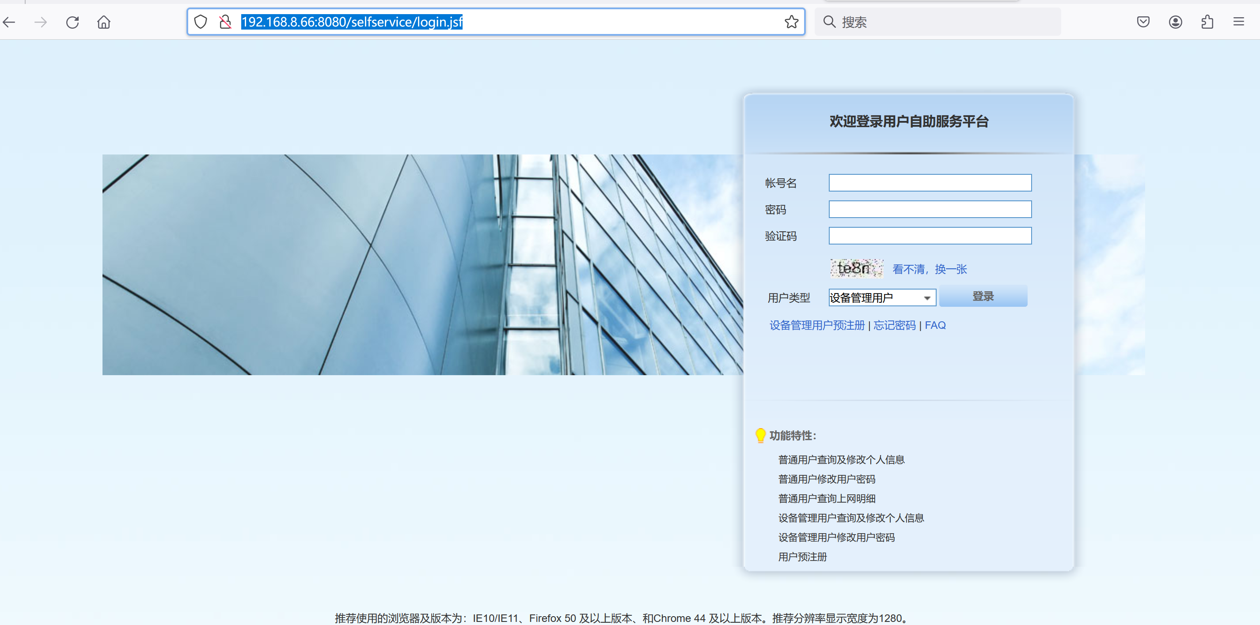Open the 设备管理用户预注册 link

(x=817, y=325)
